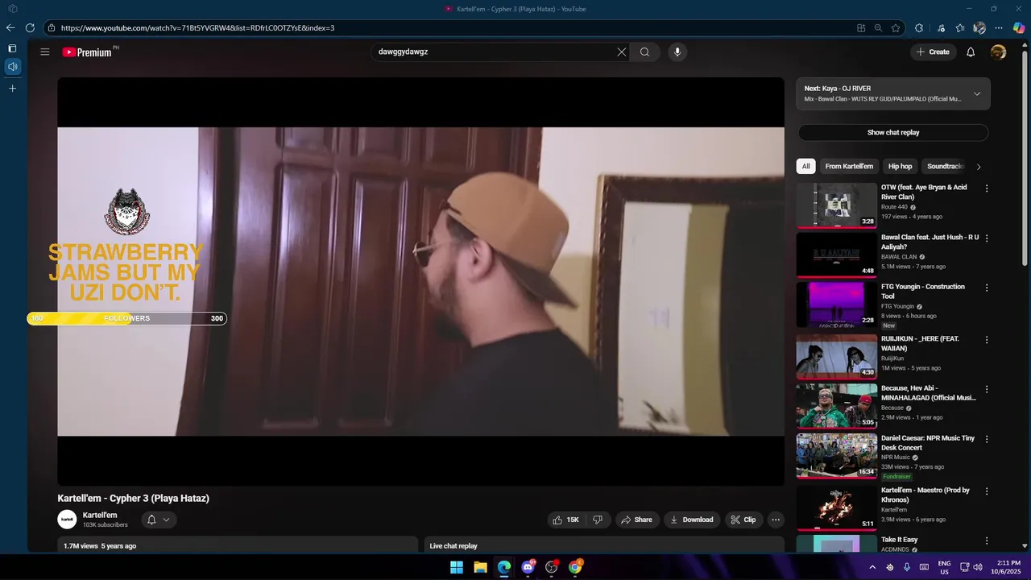Open OTW feat. Aye Bryan thumbnail
This screenshot has width=1031, height=580.
[836, 205]
